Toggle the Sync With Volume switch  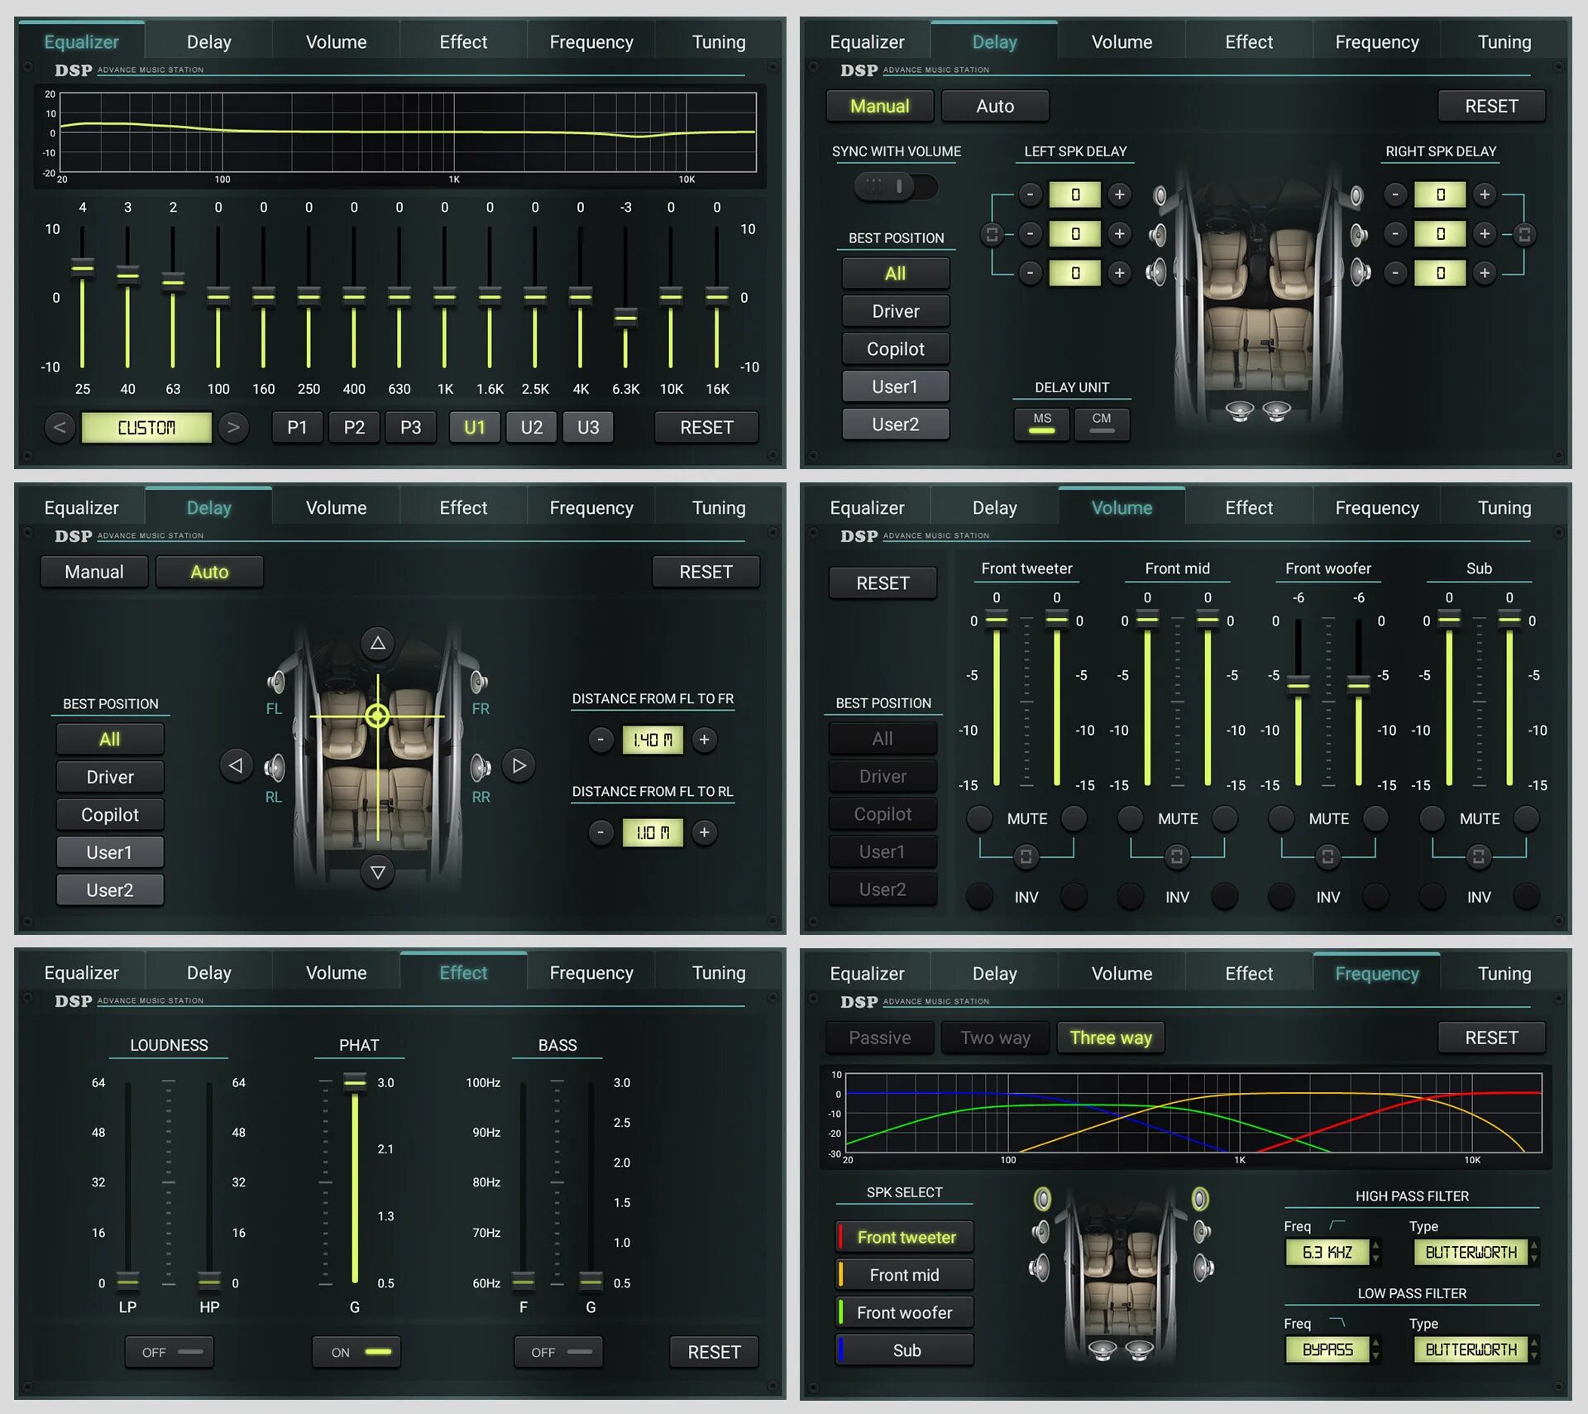coord(896,187)
